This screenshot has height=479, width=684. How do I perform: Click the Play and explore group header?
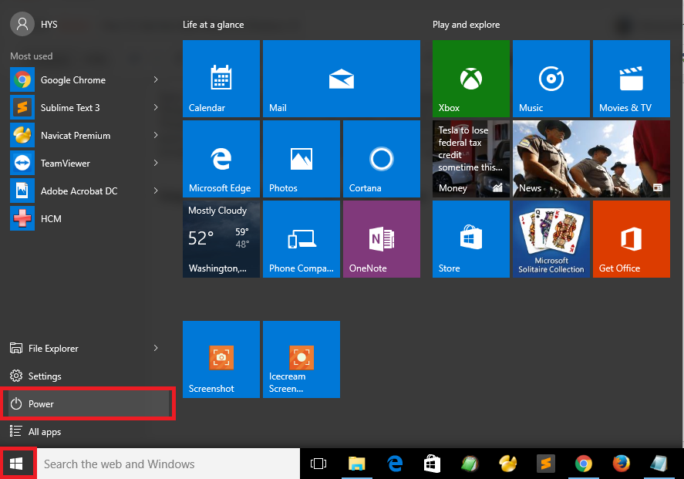click(x=467, y=25)
